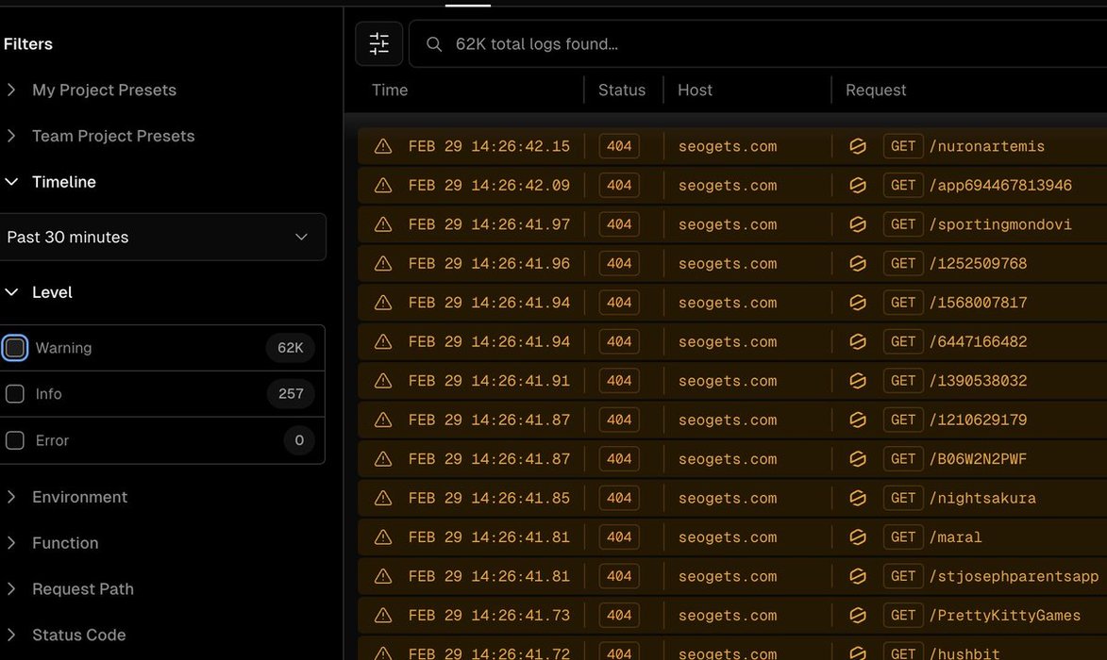The width and height of the screenshot is (1107, 660).
Task: Click warning icon on /nightsakura log row
Action: pos(383,498)
